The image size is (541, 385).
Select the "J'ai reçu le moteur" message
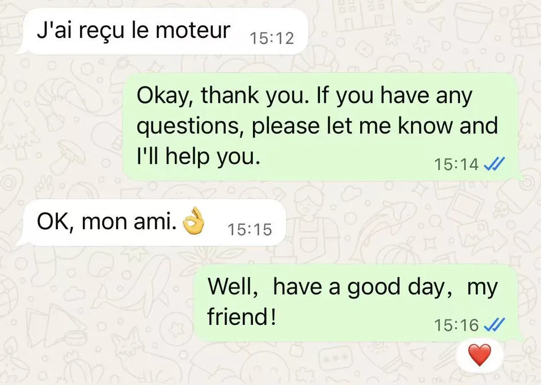(x=162, y=31)
